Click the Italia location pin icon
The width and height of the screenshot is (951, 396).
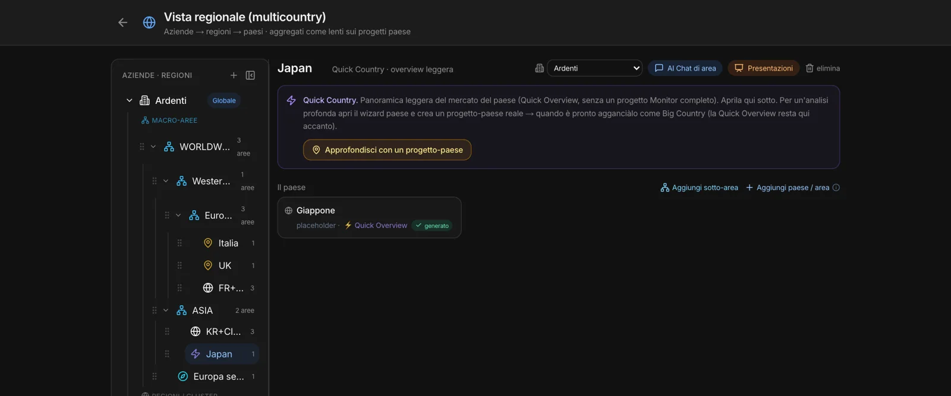[x=208, y=243]
